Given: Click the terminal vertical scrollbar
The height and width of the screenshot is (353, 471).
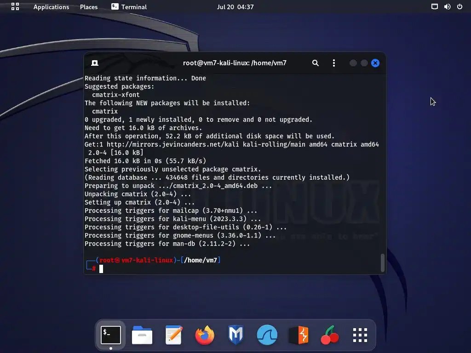Looking at the screenshot, I should (x=382, y=262).
